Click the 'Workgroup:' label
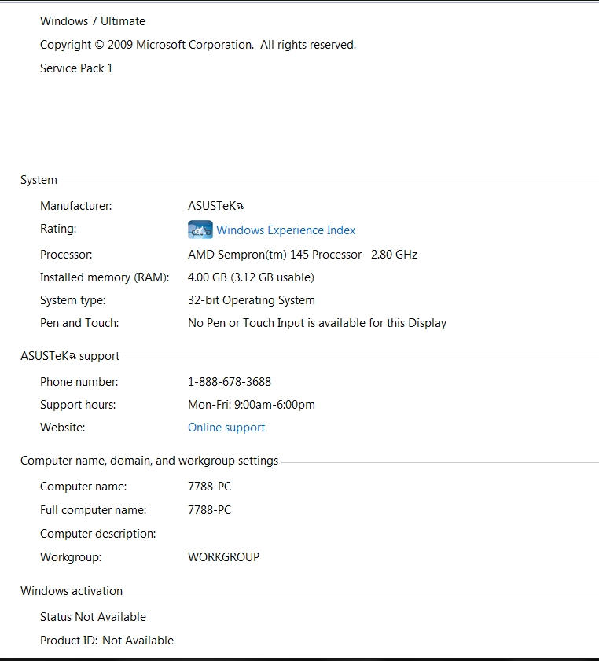This screenshot has width=599, height=661. point(71,557)
